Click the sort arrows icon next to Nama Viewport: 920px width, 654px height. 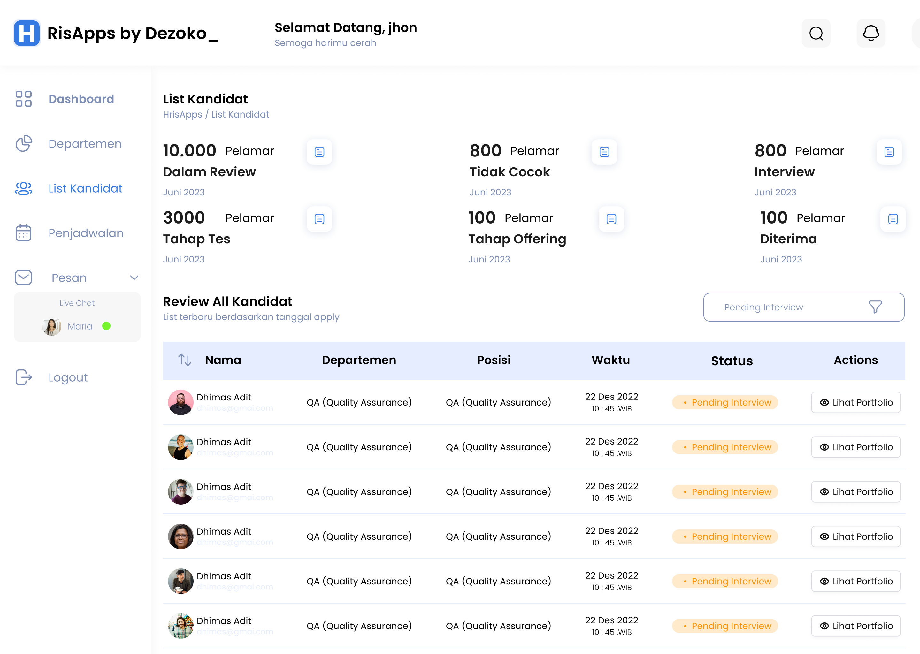(x=185, y=360)
